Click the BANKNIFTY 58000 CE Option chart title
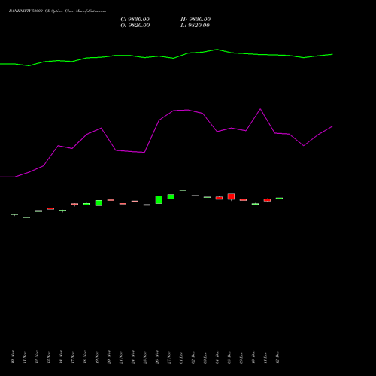 (x=57, y=11)
